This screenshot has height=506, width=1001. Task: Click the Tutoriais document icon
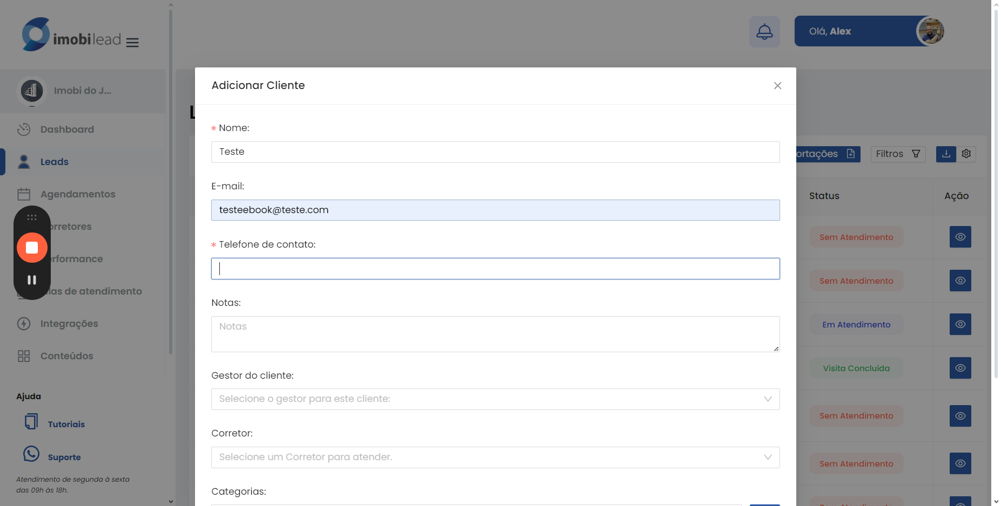point(31,421)
